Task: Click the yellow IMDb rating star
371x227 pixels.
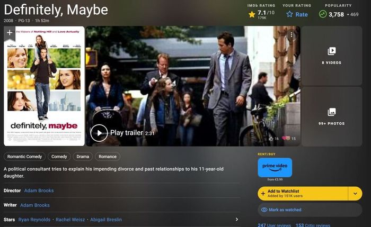Action: (x=252, y=14)
